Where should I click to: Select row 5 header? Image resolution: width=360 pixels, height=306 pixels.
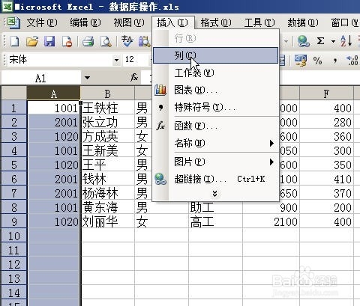pyautogui.click(x=14, y=165)
